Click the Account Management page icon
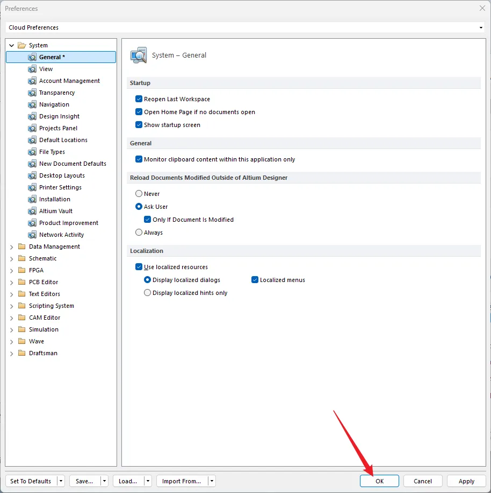This screenshot has height=493, width=491. click(x=32, y=81)
